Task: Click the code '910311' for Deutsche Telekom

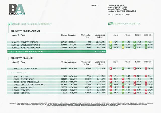Action: 64,85
